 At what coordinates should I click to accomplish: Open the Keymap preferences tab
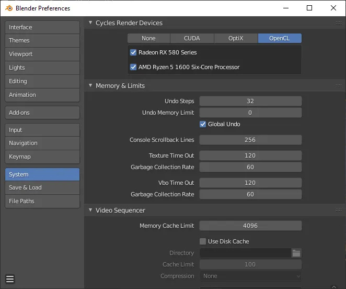click(42, 157)
